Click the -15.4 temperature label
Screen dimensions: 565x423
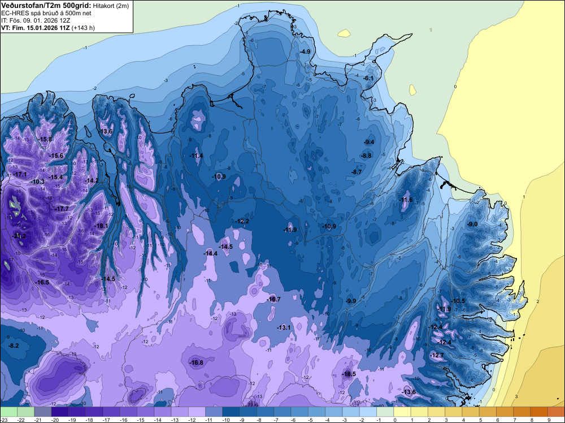coord(56,177)
